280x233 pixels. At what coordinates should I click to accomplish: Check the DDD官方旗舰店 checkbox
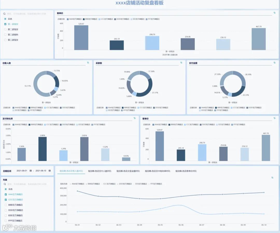coord(6,210)
